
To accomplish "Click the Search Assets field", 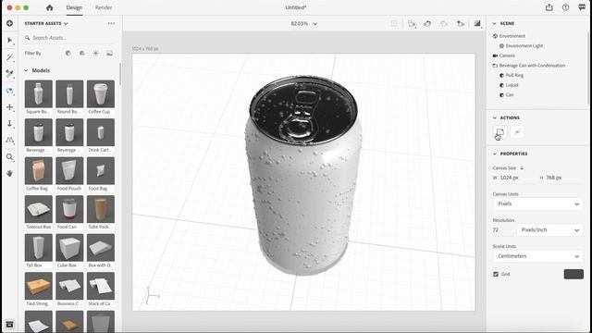I will click(x=69, y=38).
